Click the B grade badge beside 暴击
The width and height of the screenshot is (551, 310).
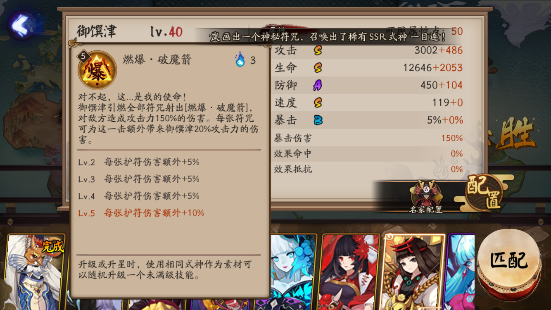tap(318, 120)
